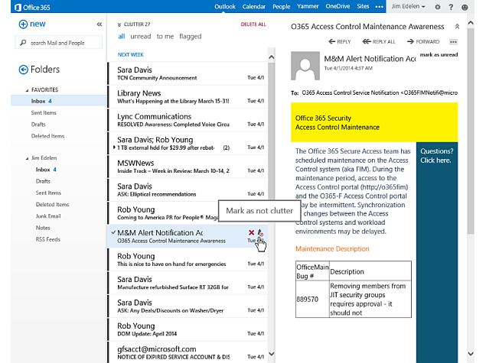Open Sent Items under Favorites
This screenshot has width=486, height=363.
coord(44,113)
